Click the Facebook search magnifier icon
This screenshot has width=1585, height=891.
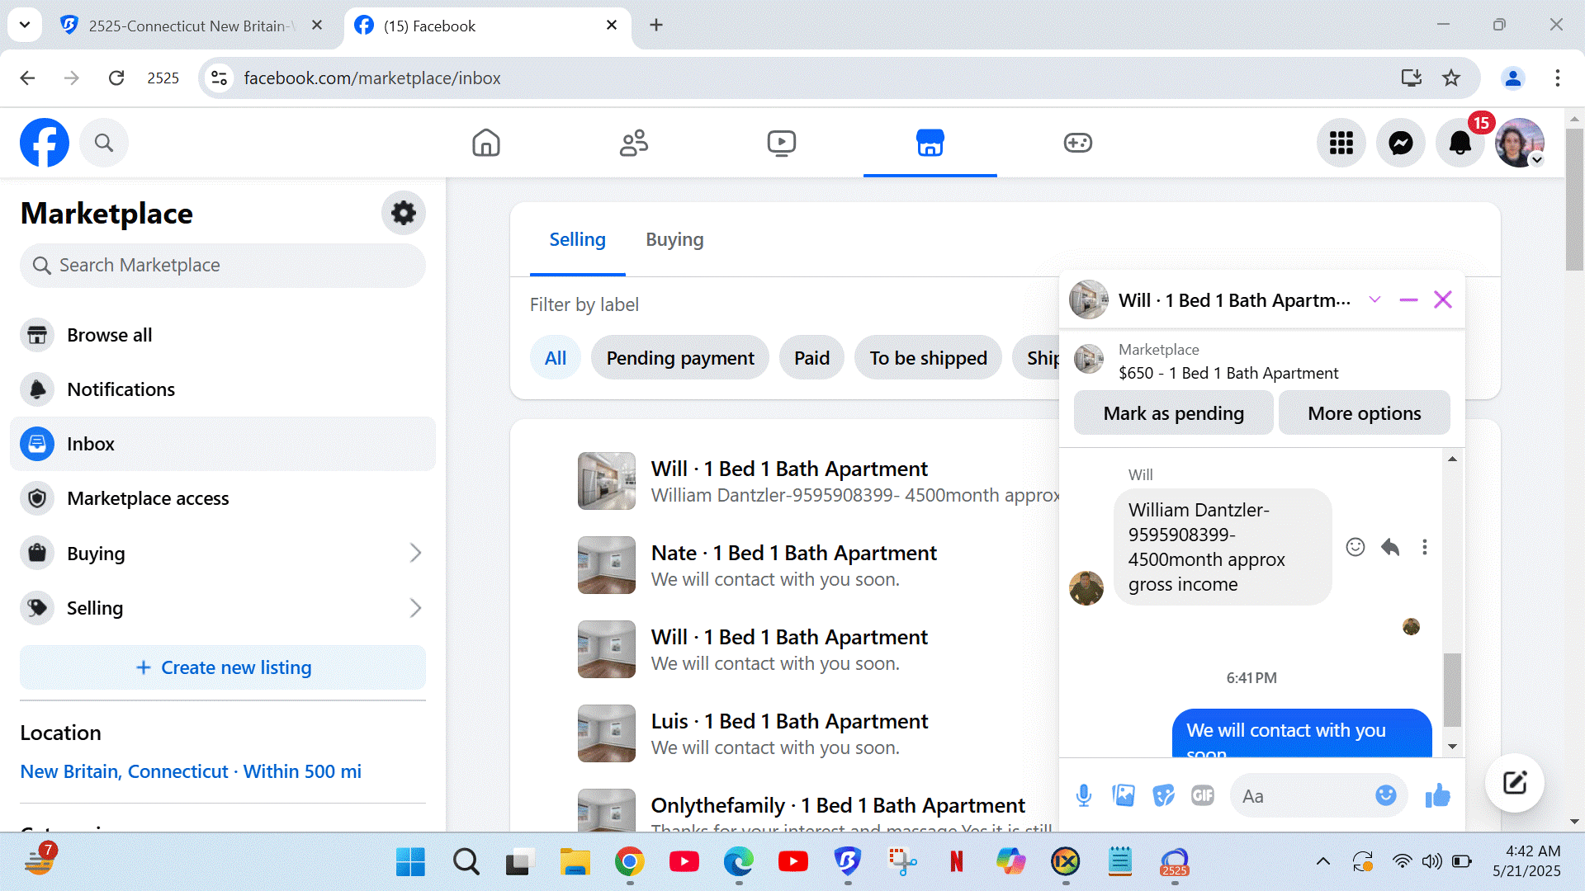[x=104, y=143]
